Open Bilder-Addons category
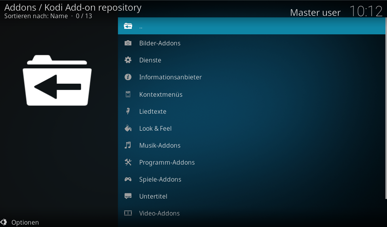 click(252, 43)
